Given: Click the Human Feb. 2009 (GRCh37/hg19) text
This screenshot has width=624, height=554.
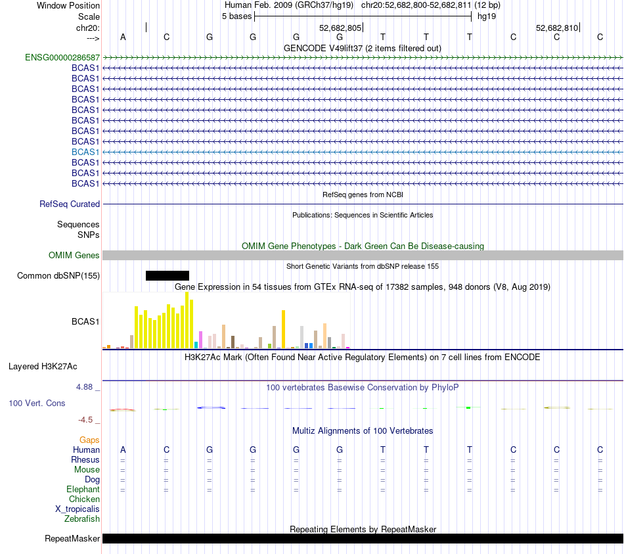Looking at the screenshot, I should point(289,5).
